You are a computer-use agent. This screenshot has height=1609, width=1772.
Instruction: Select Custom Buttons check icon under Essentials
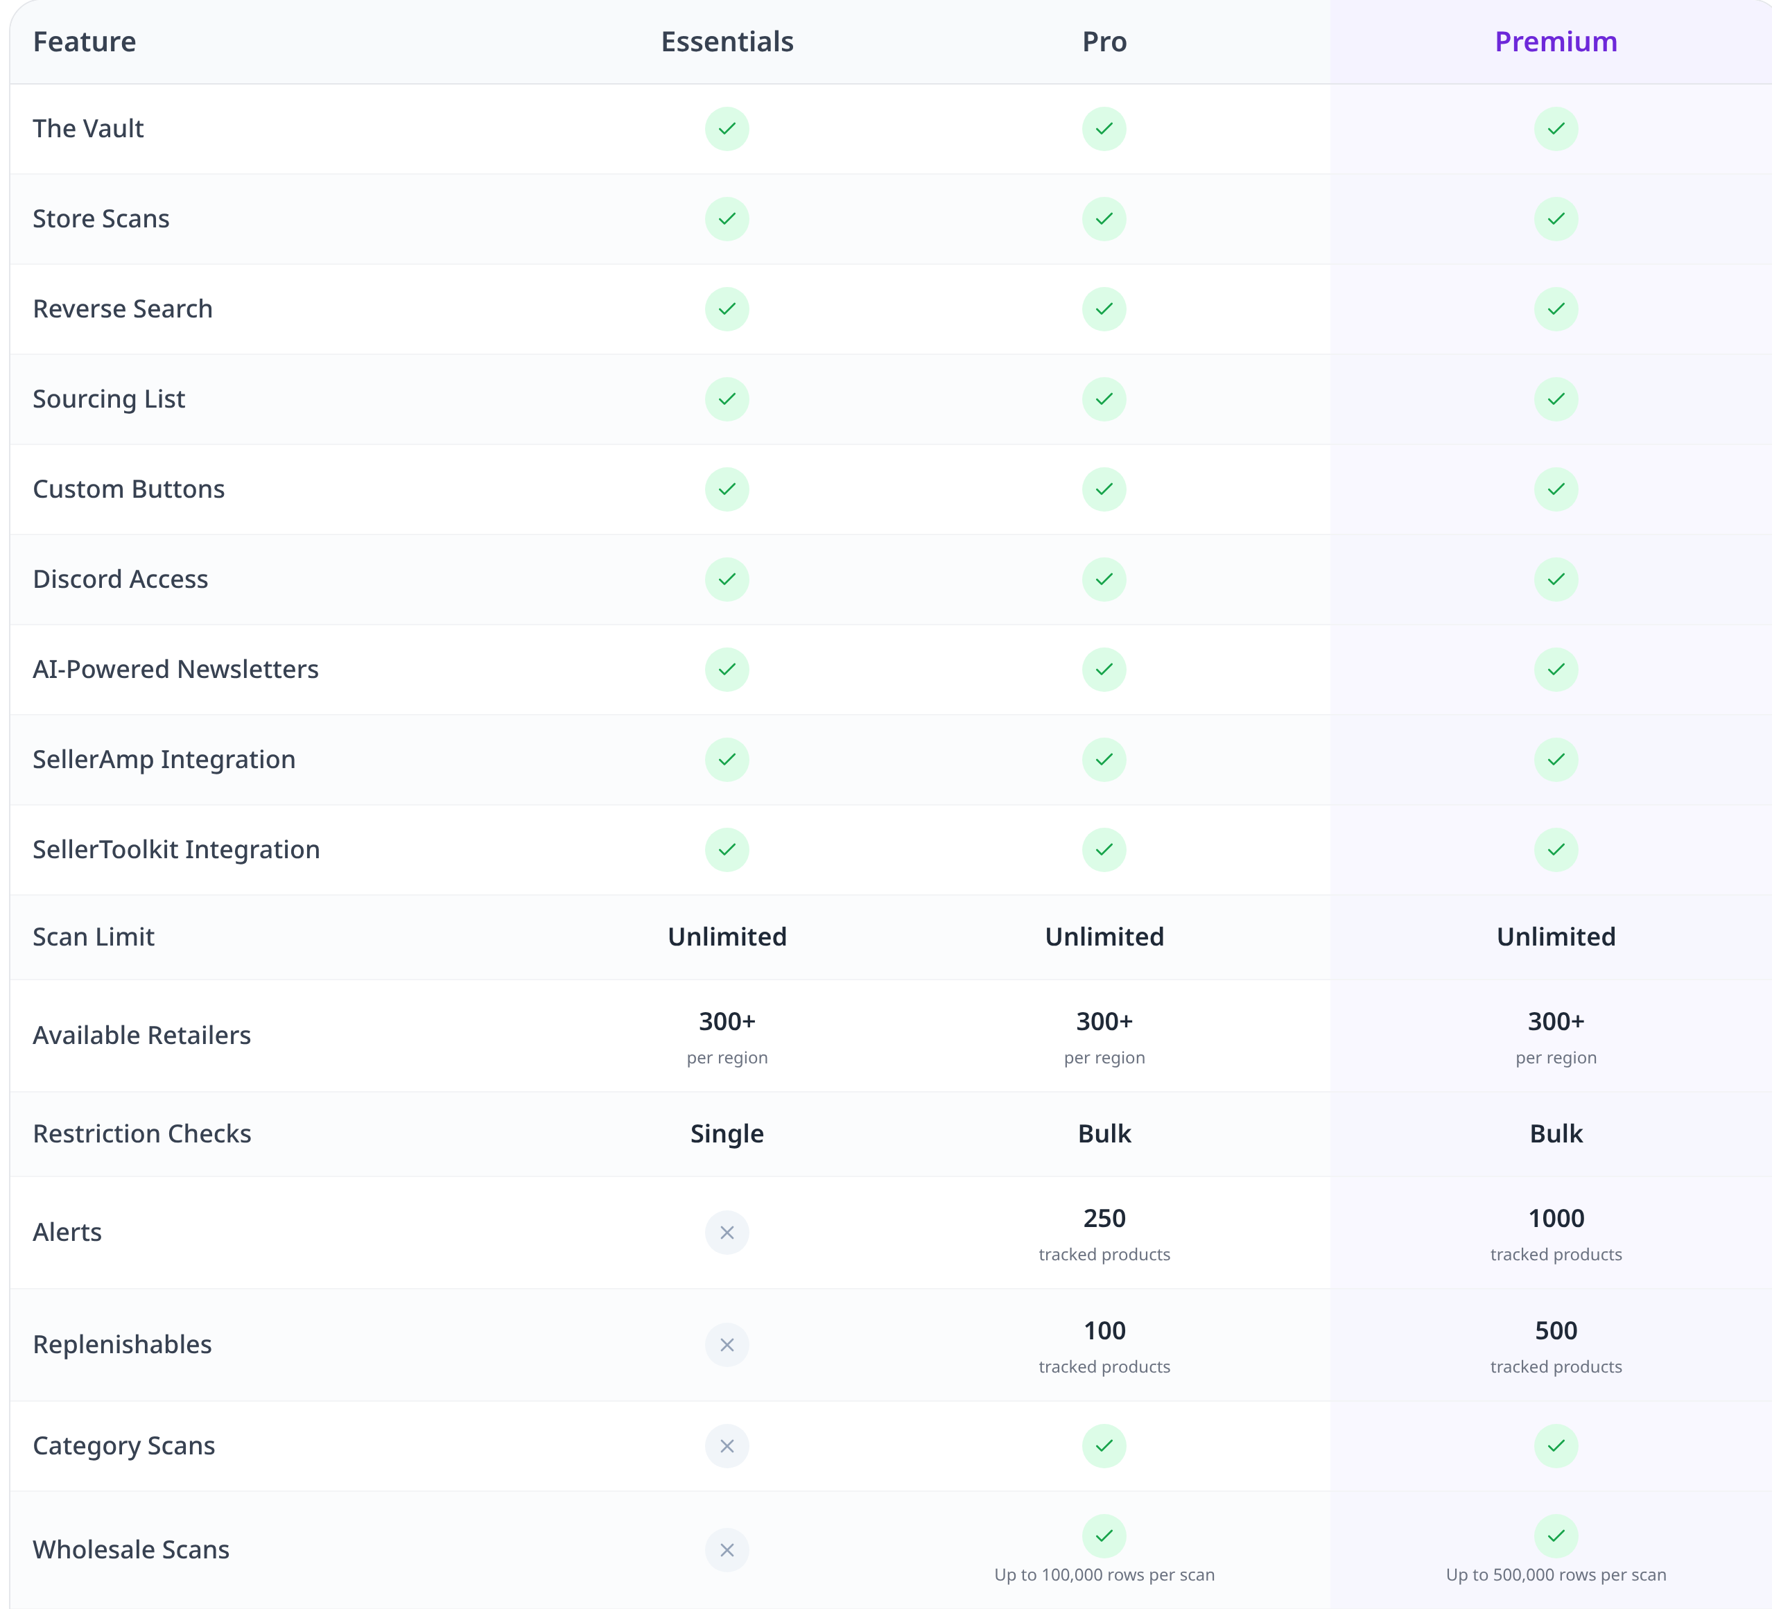click(727, 489)
